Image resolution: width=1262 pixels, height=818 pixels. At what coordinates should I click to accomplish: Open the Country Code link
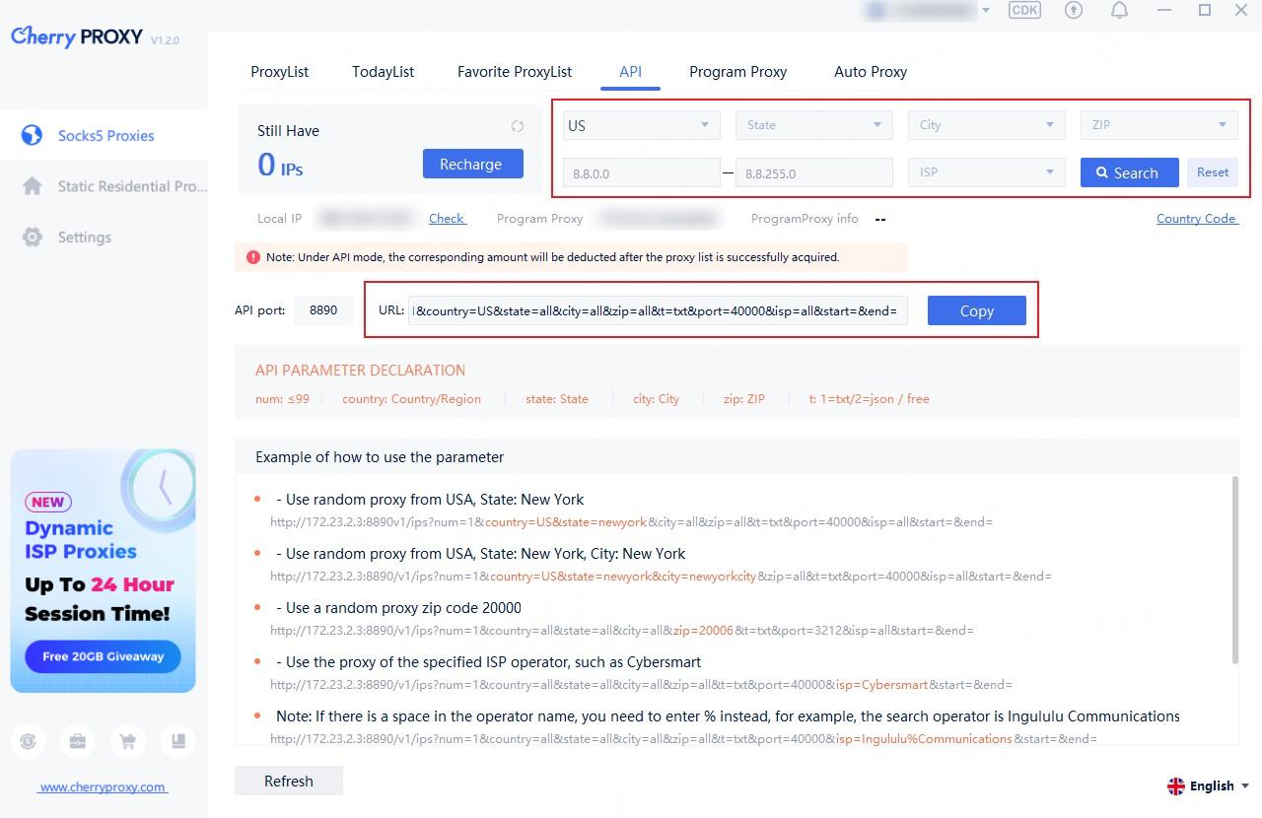click(1196, 219)
